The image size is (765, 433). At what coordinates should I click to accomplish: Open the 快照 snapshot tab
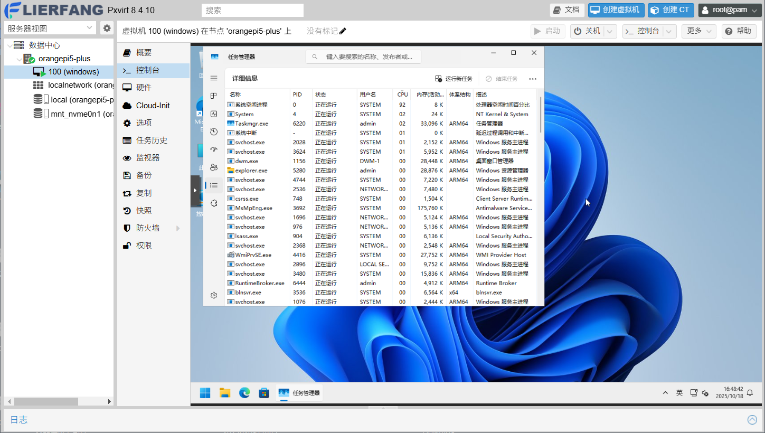point(144,210)
